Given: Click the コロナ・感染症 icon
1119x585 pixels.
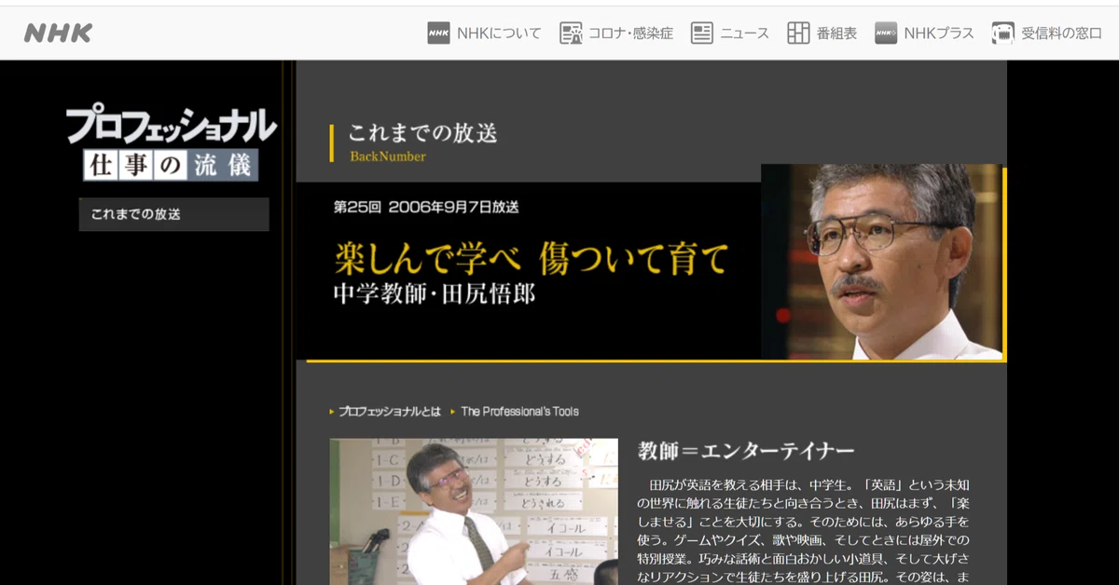Looking at the screenshot, I should (571, 34).
